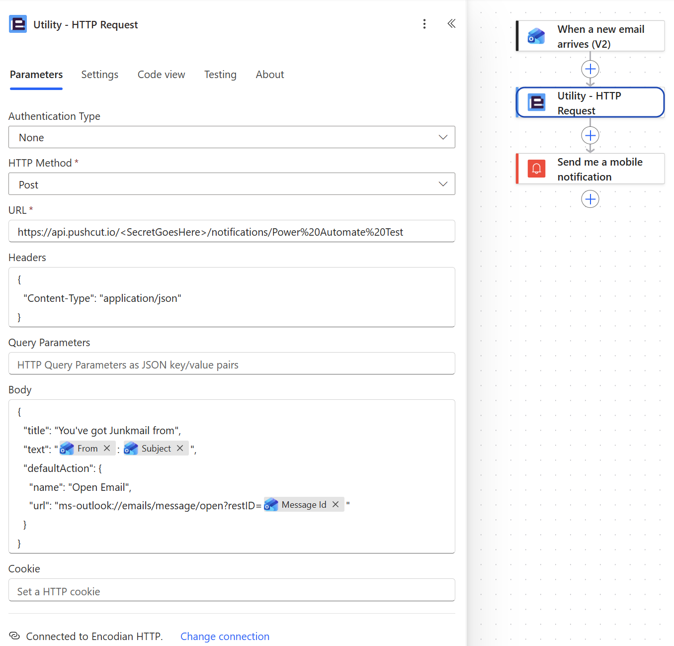This screenshot has width=674, height=646.
Task: Click the Query Parameters input field
Action: pyautogui.click(x=232, y=364)
